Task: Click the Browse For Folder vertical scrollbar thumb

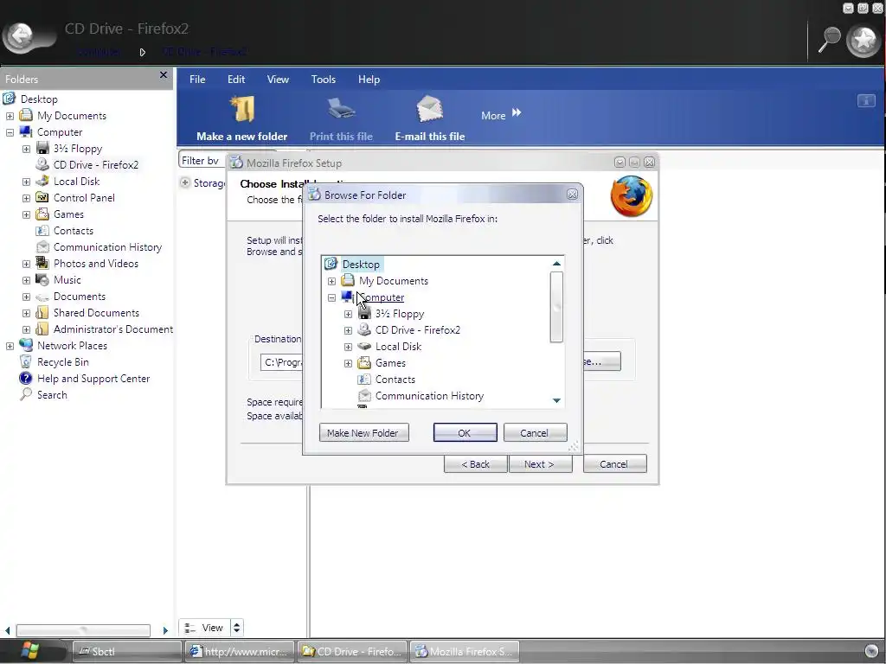Action: [556, 307]
